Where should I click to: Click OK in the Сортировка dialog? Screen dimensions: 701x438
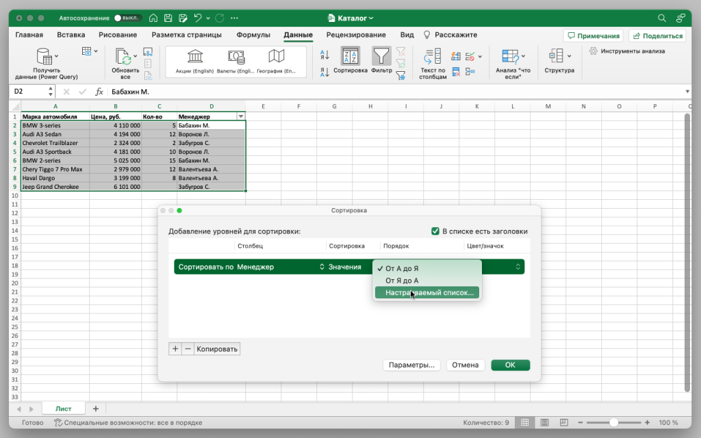510,365
